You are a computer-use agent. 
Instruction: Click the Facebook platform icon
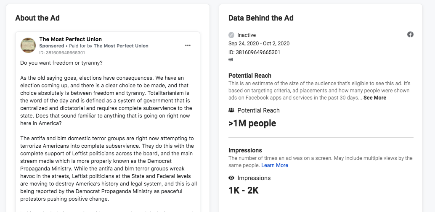pos(410,34)
